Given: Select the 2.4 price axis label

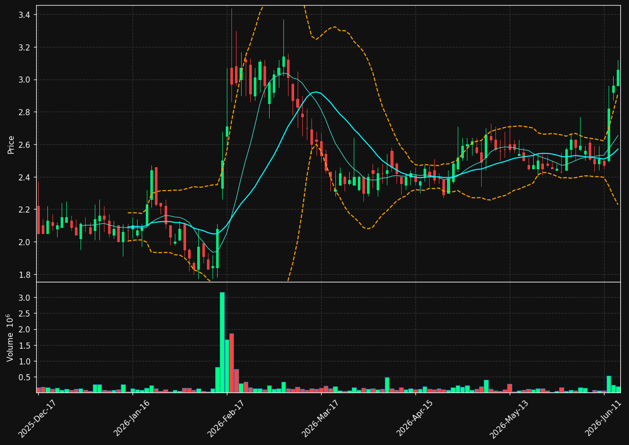Looking at the screenshot, I should tap(24, 177).
